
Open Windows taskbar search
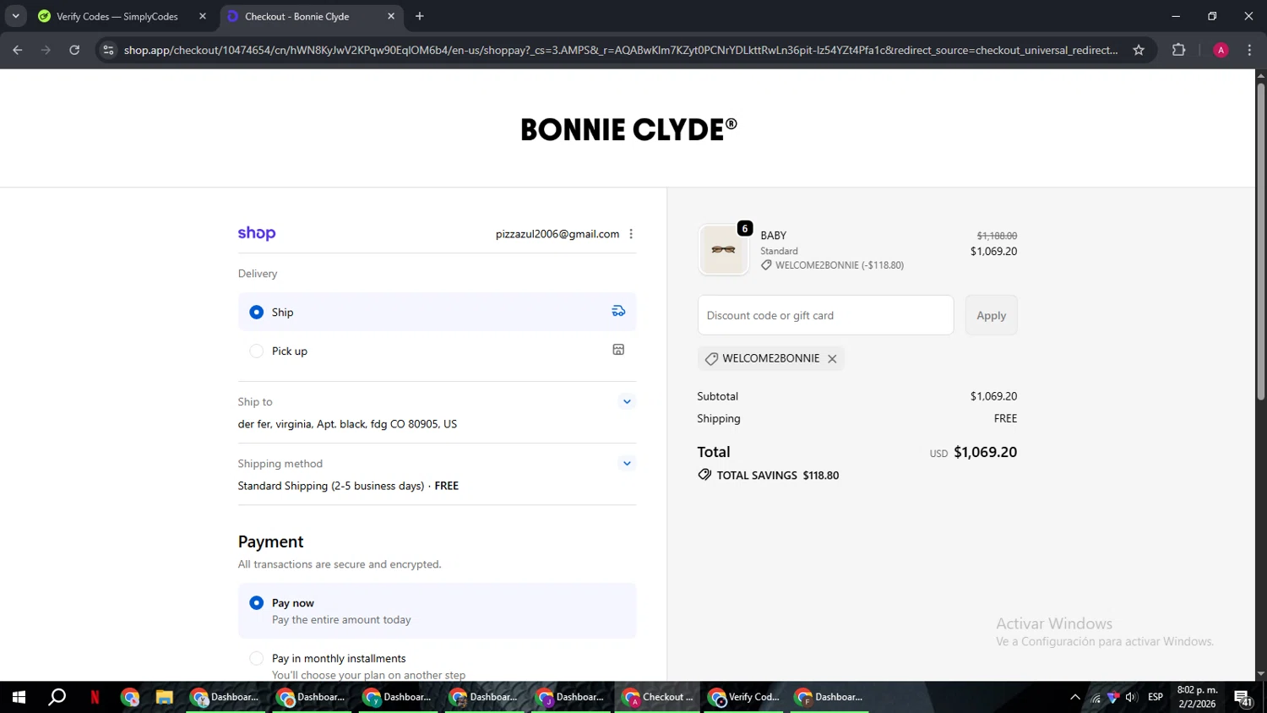tap(57, 697)
